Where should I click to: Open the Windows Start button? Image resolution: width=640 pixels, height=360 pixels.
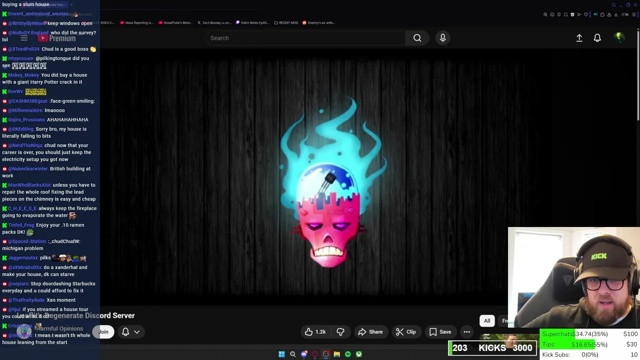(281, 354)
